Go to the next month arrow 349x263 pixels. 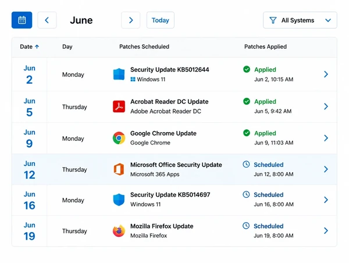pyautogui.click(x=131, y=20)
